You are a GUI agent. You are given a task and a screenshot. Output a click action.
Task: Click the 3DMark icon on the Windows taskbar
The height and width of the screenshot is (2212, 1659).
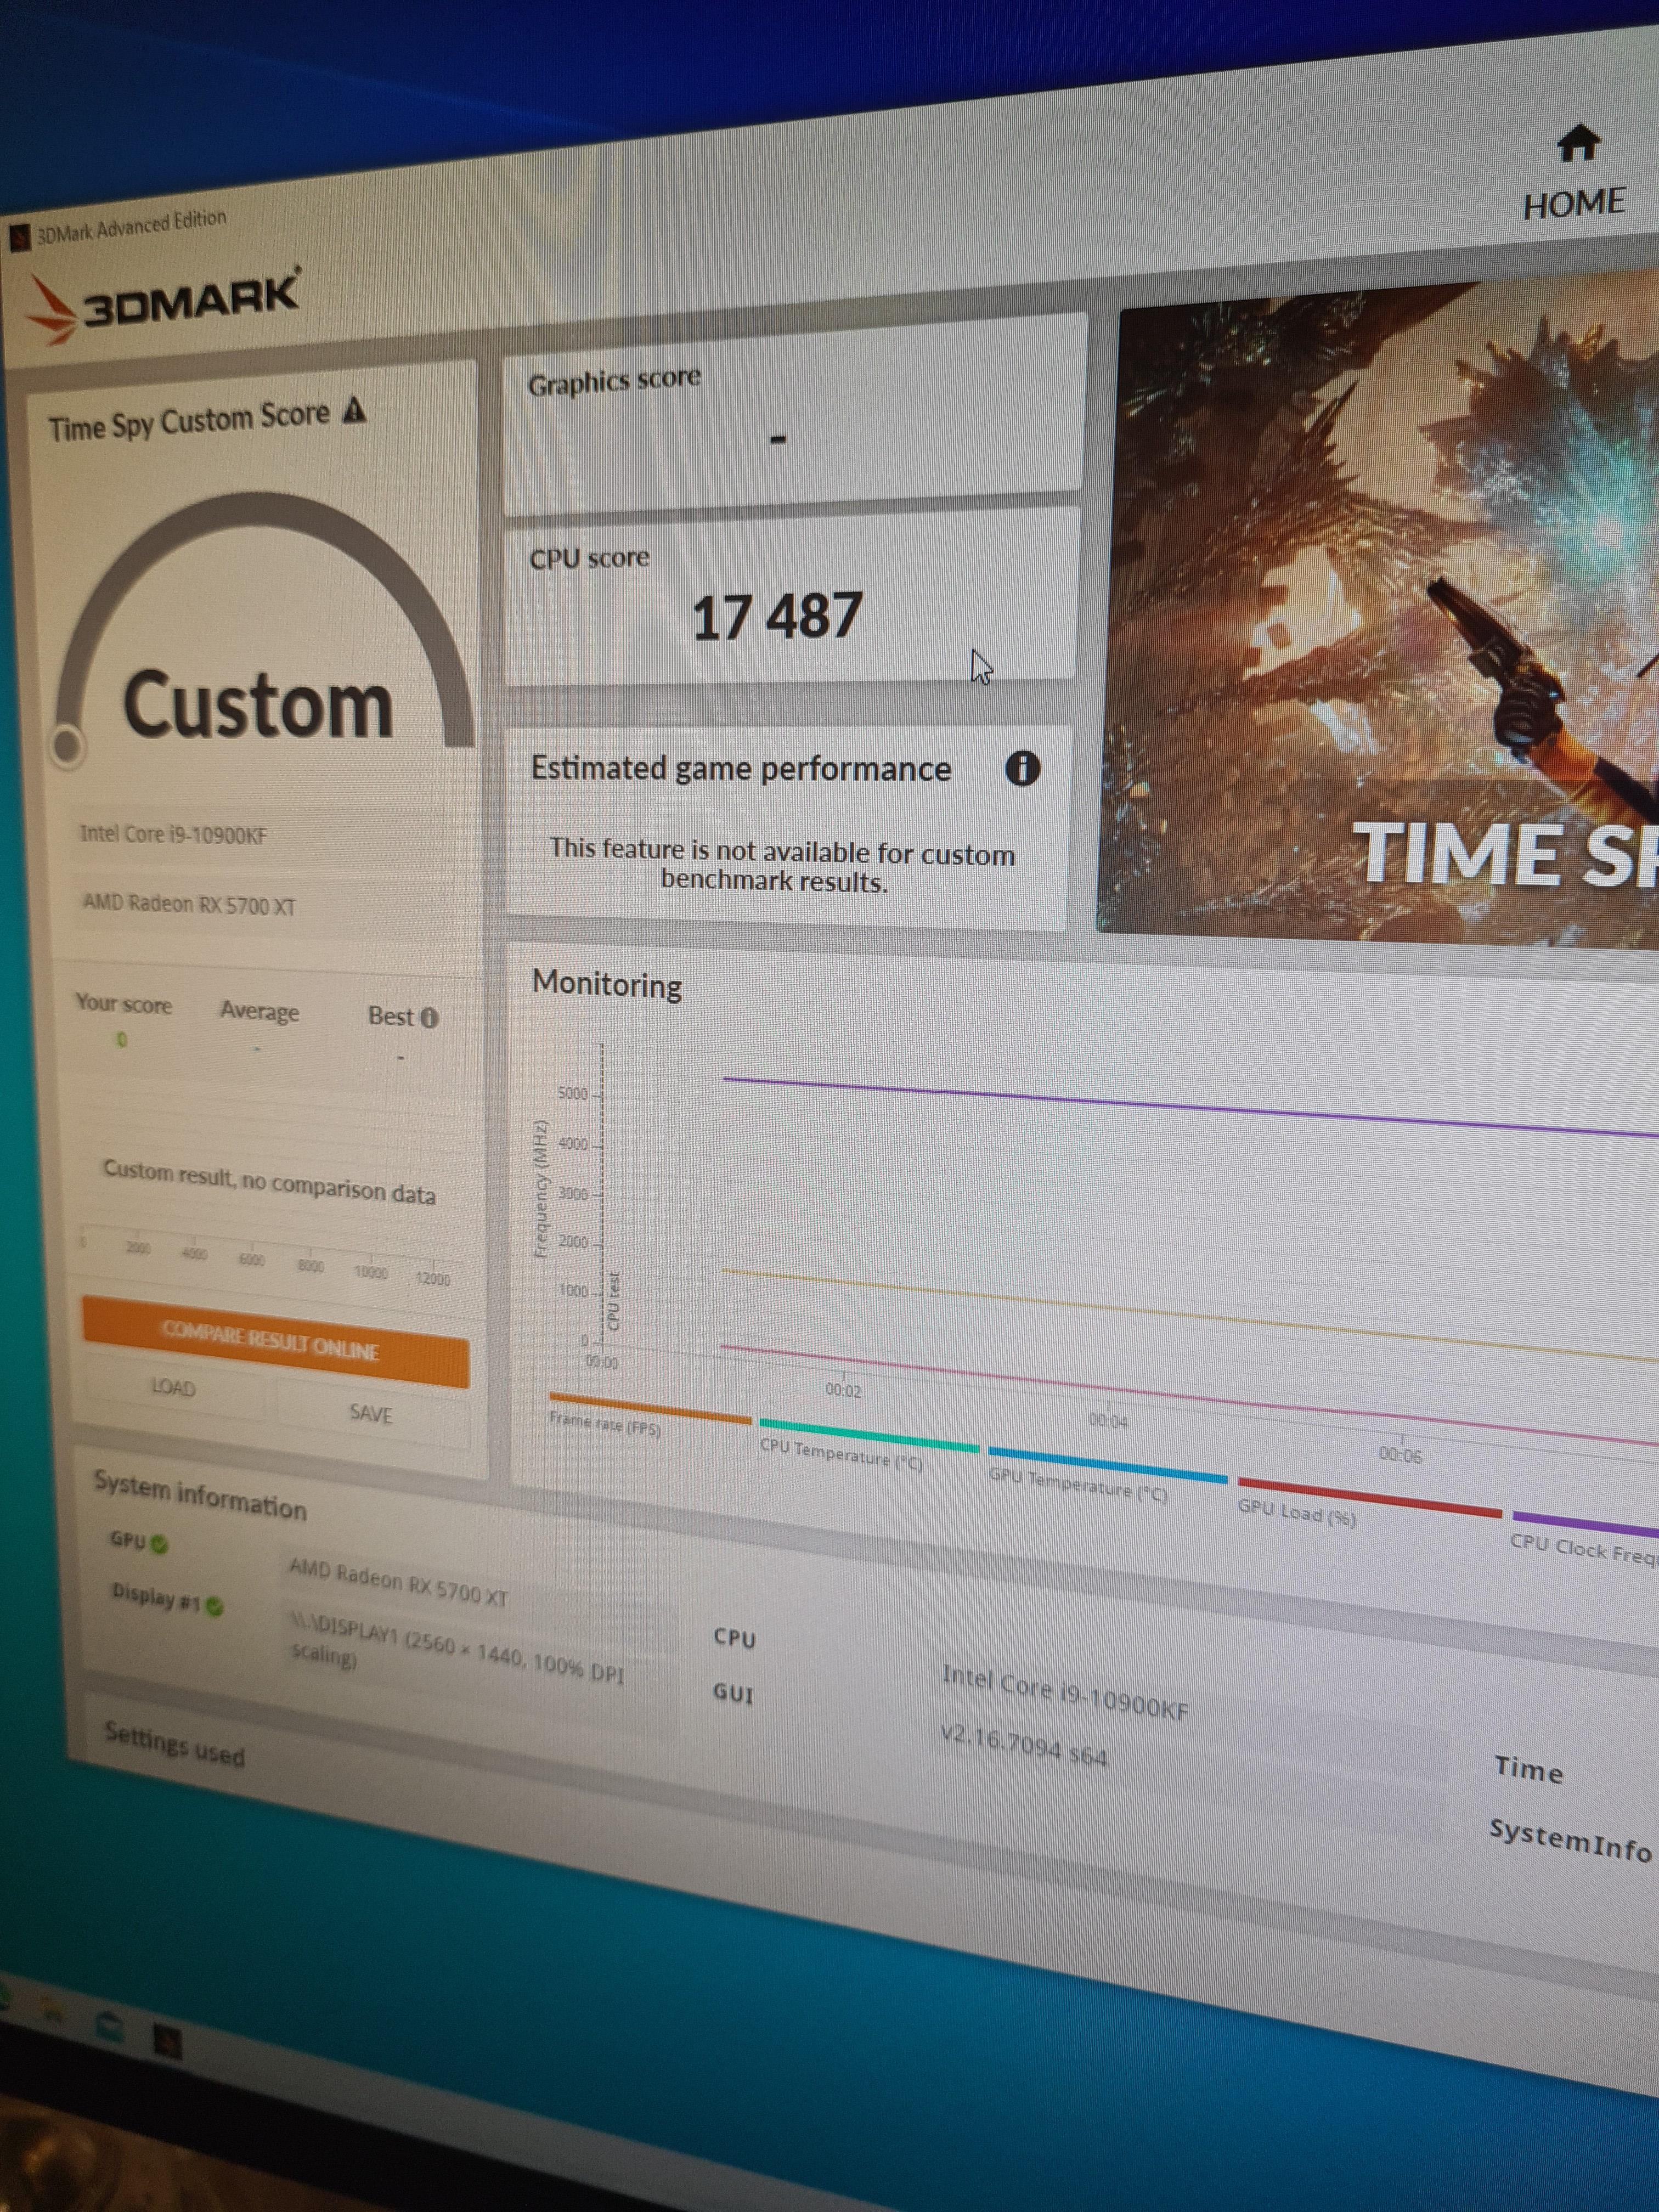167,2040
